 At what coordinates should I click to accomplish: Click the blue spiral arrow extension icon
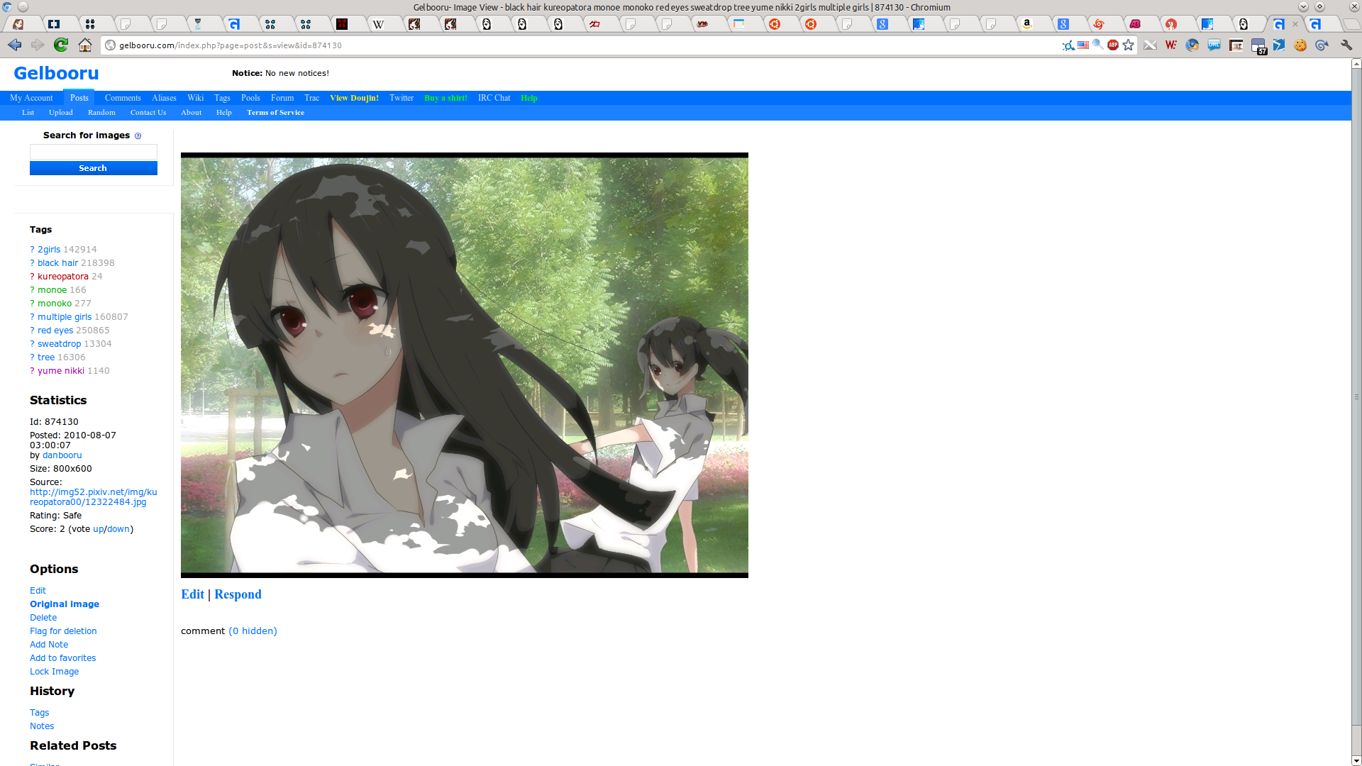(x=1322, y=45)
